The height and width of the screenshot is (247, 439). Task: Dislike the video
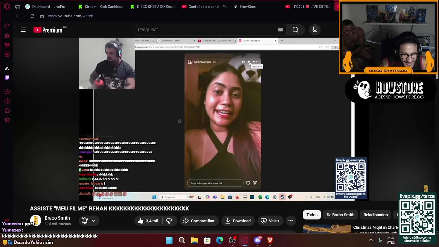(169, 221)
